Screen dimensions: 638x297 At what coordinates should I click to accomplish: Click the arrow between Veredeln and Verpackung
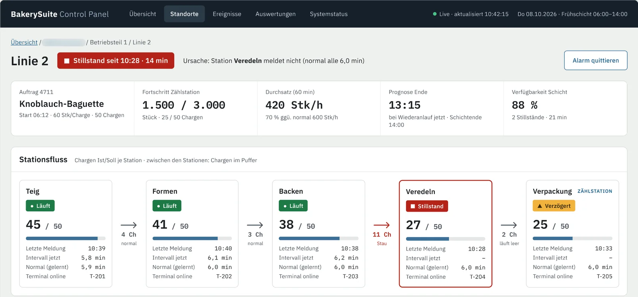click(509, 225)
